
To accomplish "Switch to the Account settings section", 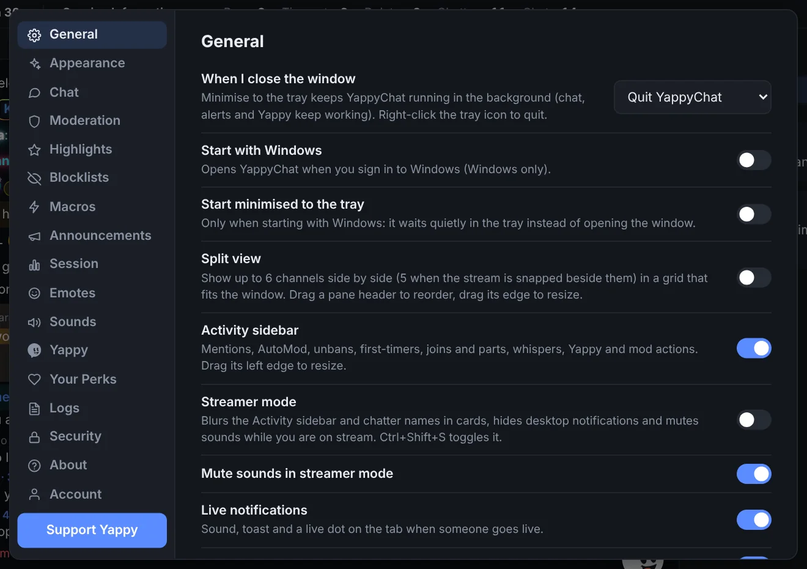I will click(92, 494).
